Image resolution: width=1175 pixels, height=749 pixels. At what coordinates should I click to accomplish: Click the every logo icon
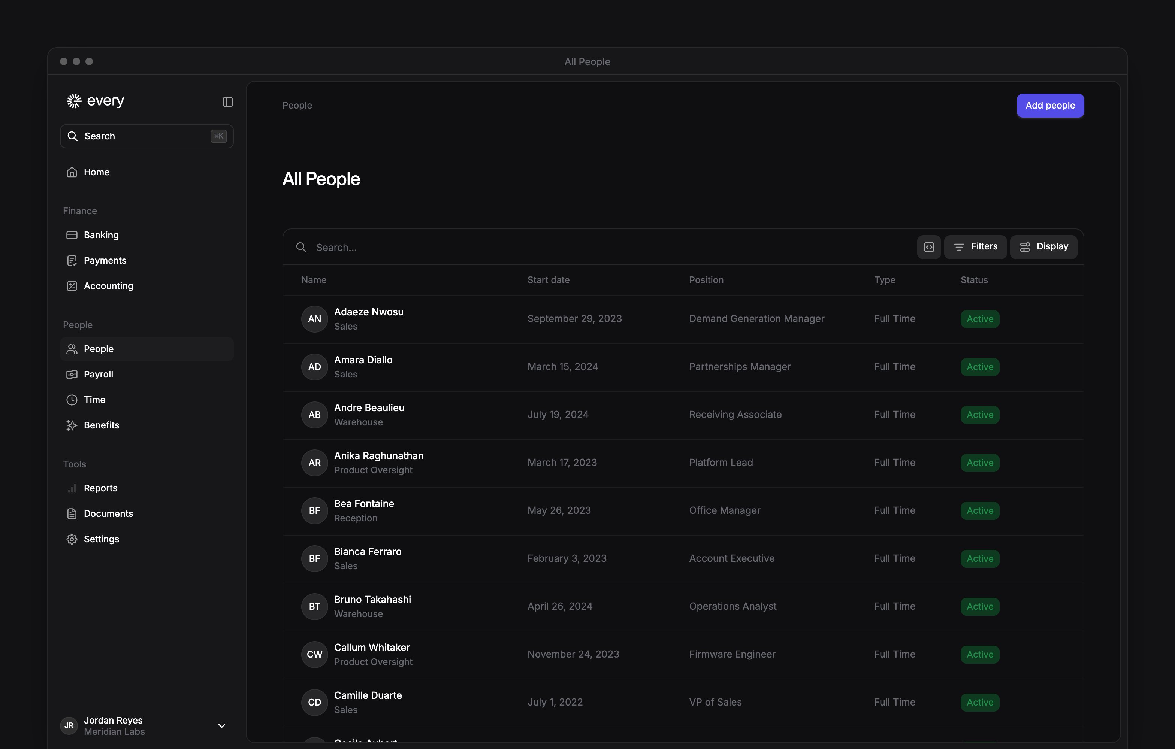click(x=74, y=101)
